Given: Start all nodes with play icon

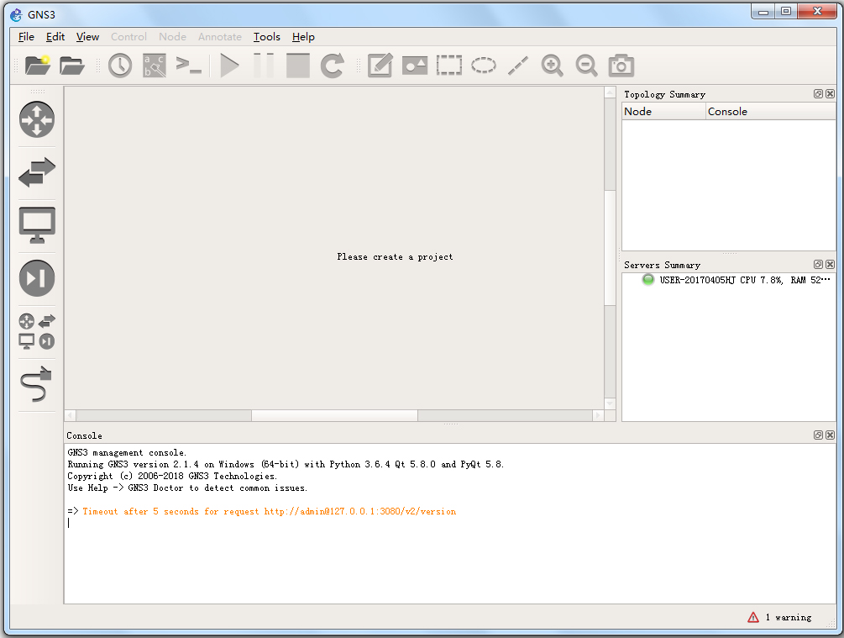Looking at the screenshot, I should pos(230,66).
